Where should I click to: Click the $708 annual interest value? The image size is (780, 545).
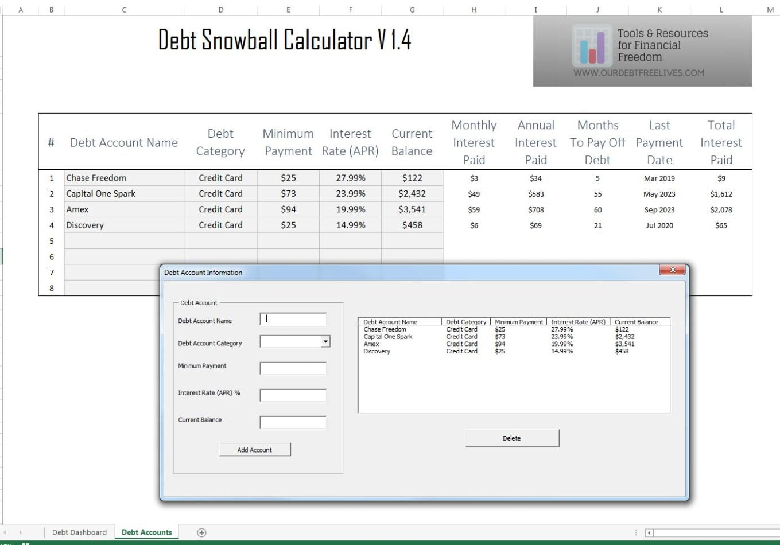[x=535, y=210]
